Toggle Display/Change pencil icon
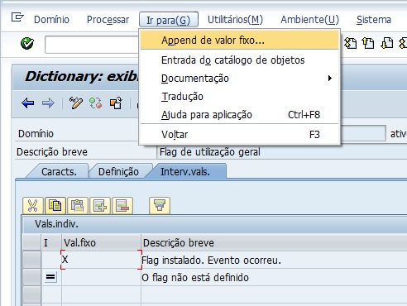Screen dimensions: 407x306 point(75,103)
